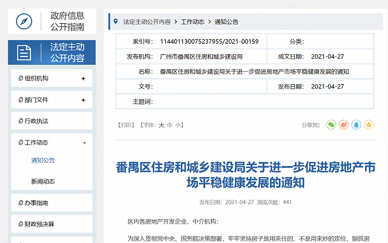Share the article to WeChat
Image resolution: width=388 pixels, height=243 pixels.
point(331,125)
